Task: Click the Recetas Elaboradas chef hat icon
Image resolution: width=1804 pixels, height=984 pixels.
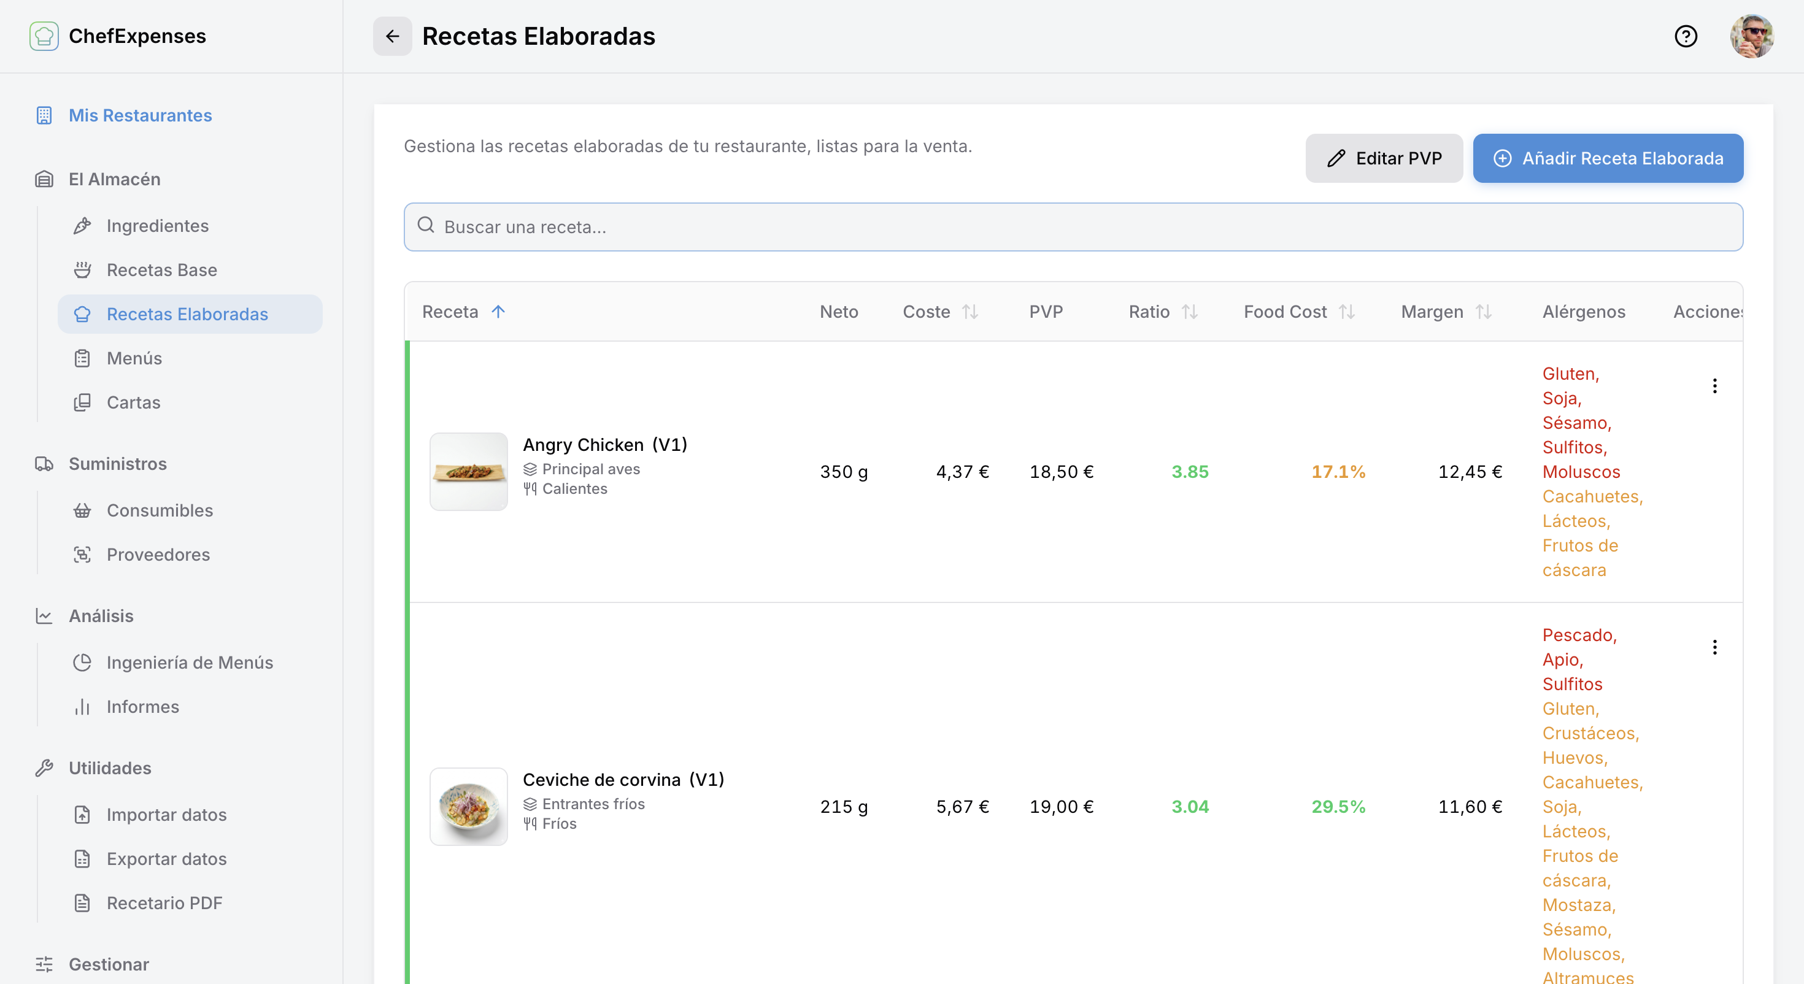Action: click(x=82, y=313)
